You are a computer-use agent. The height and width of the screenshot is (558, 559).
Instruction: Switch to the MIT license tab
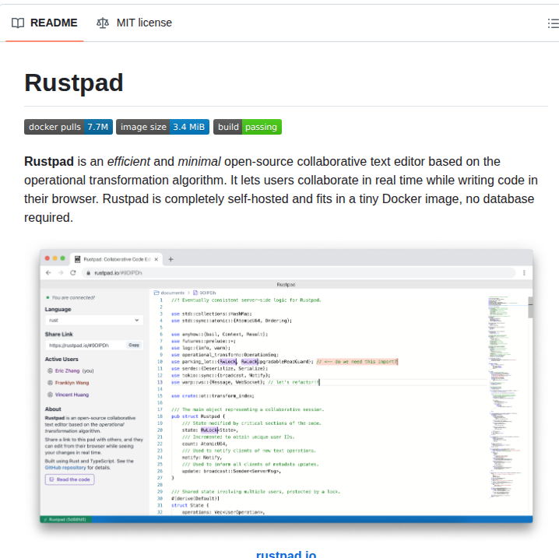(135, 23)
